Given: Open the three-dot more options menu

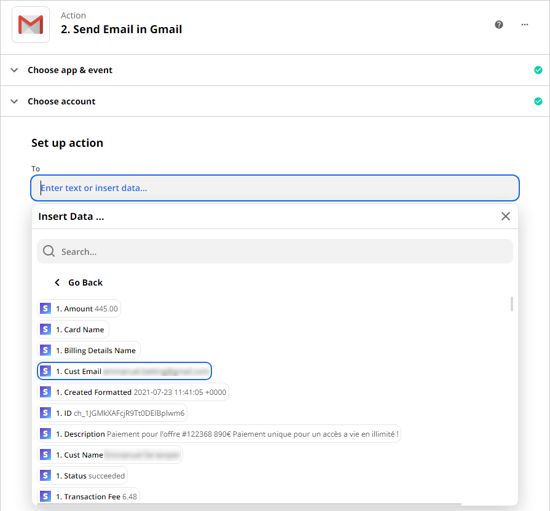Looking at the screenshot, I should coord(525,25).
